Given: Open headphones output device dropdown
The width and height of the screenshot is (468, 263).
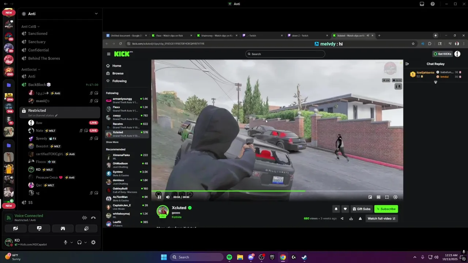Looking at the screenshot, I should [86, 243].
